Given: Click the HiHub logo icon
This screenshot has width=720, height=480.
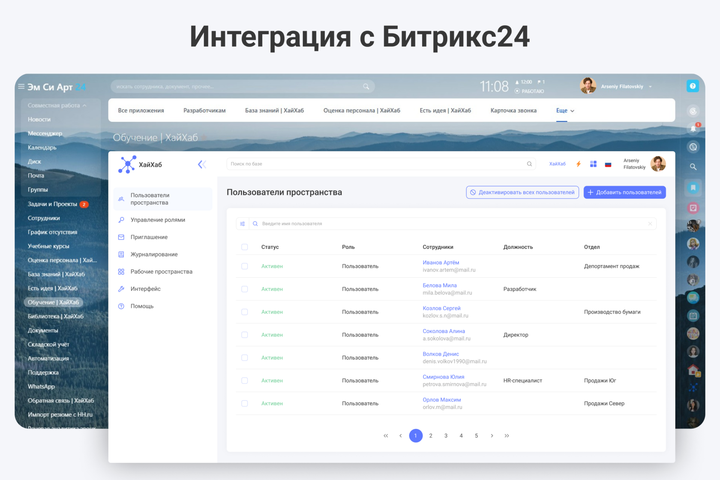Looking at the screenshot, I should (127, 165).
